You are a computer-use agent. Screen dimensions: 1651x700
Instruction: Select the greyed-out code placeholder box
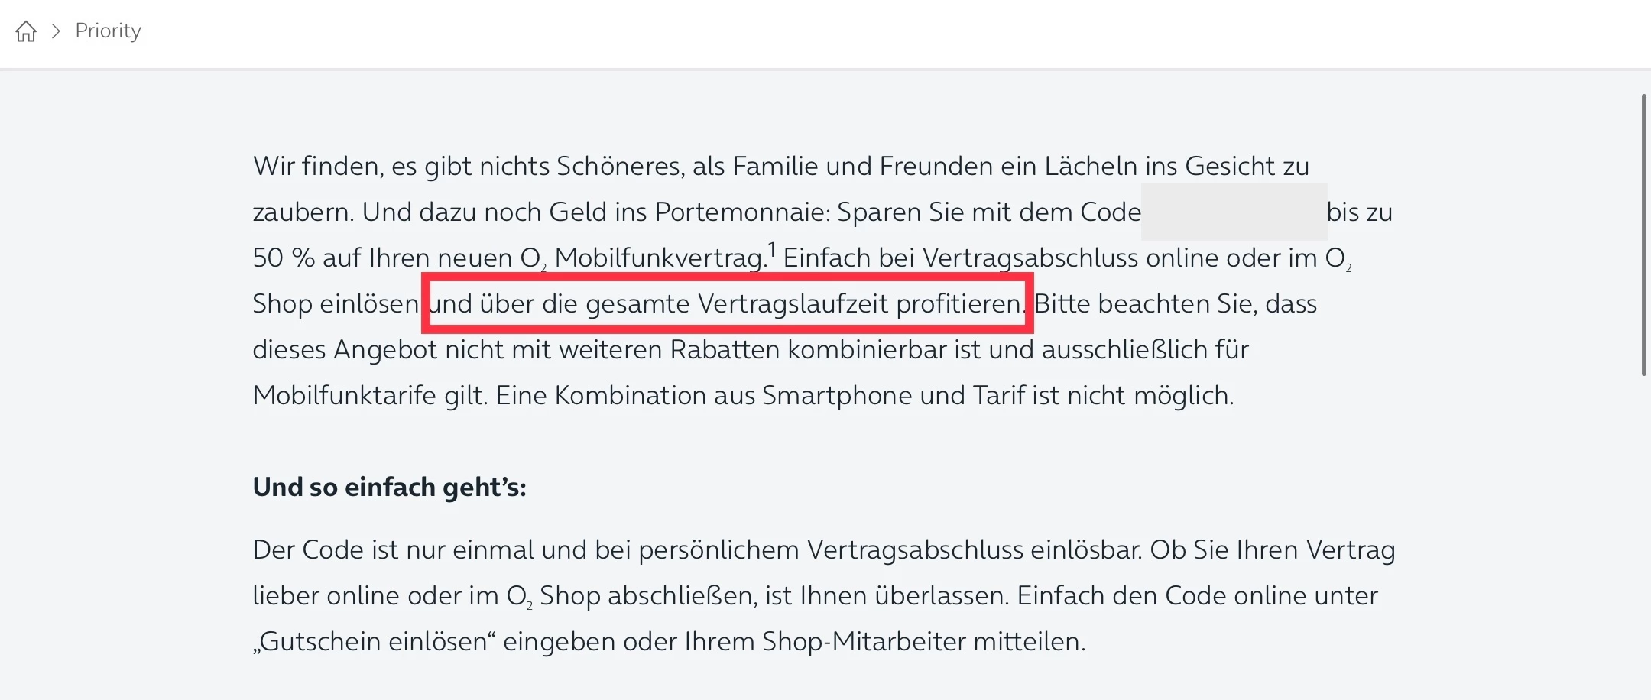(x=1234, y=212)
